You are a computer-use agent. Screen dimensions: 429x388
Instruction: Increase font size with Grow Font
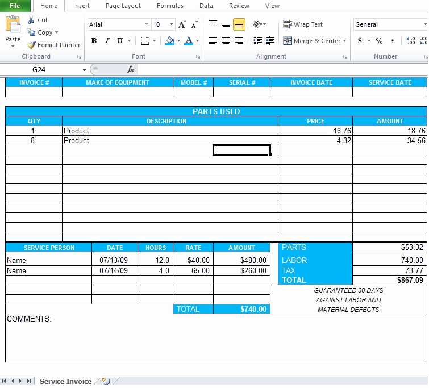click(x=182, y=24)
